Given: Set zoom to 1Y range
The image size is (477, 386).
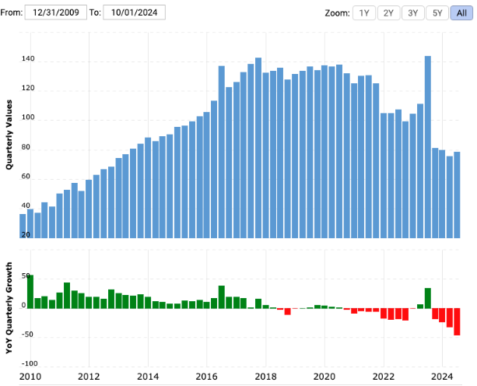Looking at the screenshot, I should (x=363, y=13).
